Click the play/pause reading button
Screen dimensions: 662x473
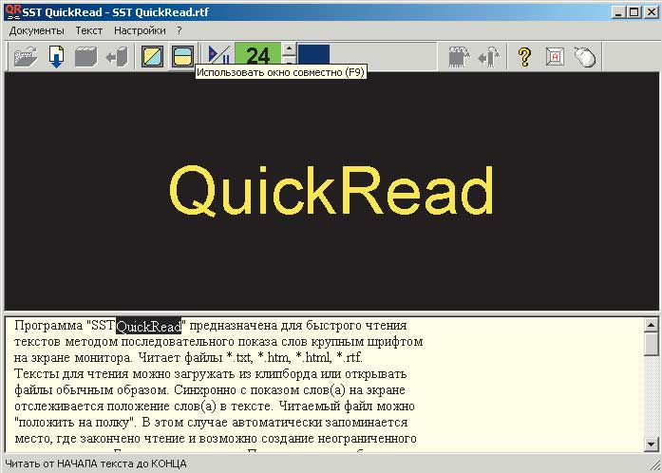(x=218, y=56)
